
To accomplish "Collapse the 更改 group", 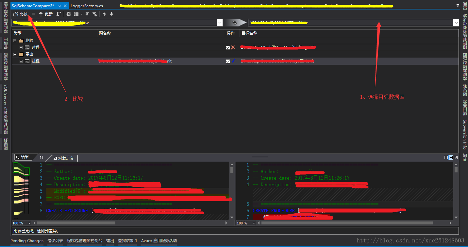I will (15, 54).
